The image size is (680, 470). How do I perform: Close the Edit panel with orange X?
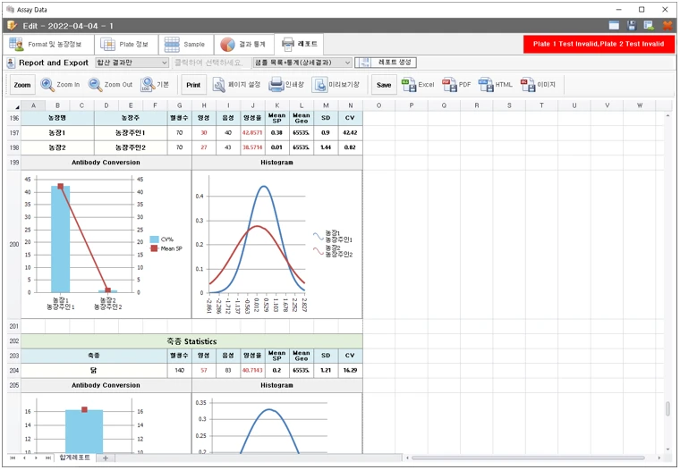pyautogui.click(x=667, y=26)
